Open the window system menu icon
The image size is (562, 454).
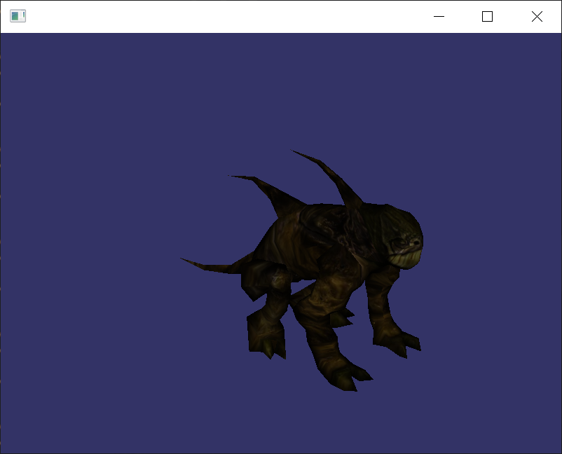point(18,16)
